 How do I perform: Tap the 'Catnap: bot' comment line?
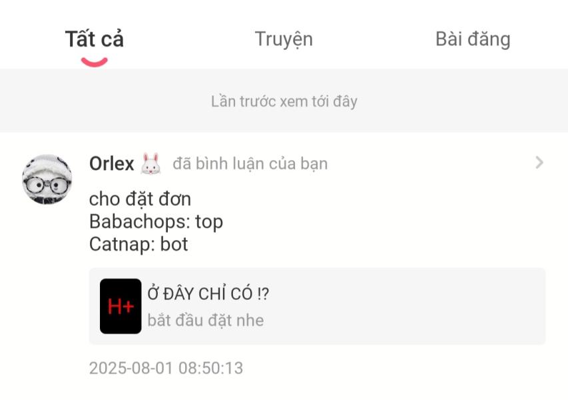pyautogui.click(x=139, y=244)
